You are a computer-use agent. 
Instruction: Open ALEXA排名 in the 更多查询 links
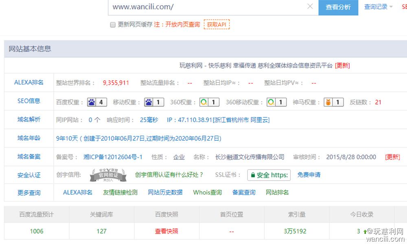click(78, 192)
